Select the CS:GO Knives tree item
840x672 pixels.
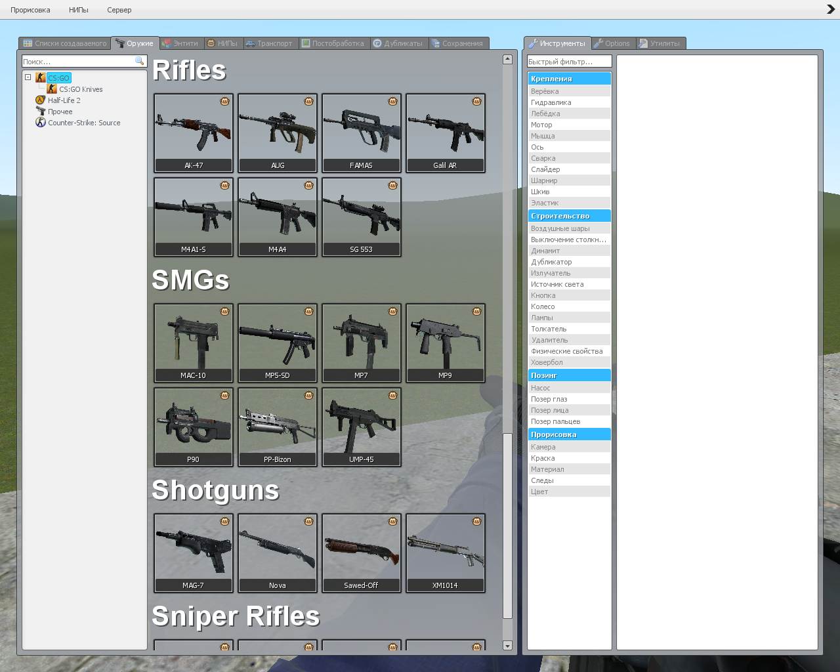(81, 89)
